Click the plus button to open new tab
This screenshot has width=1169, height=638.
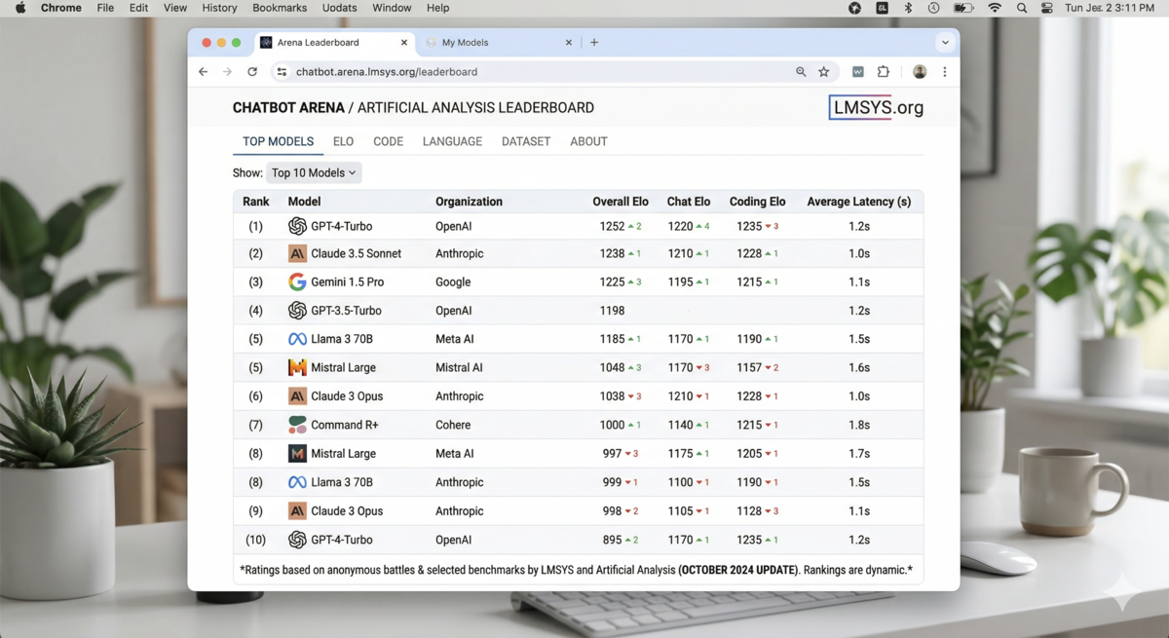point(594,43)
